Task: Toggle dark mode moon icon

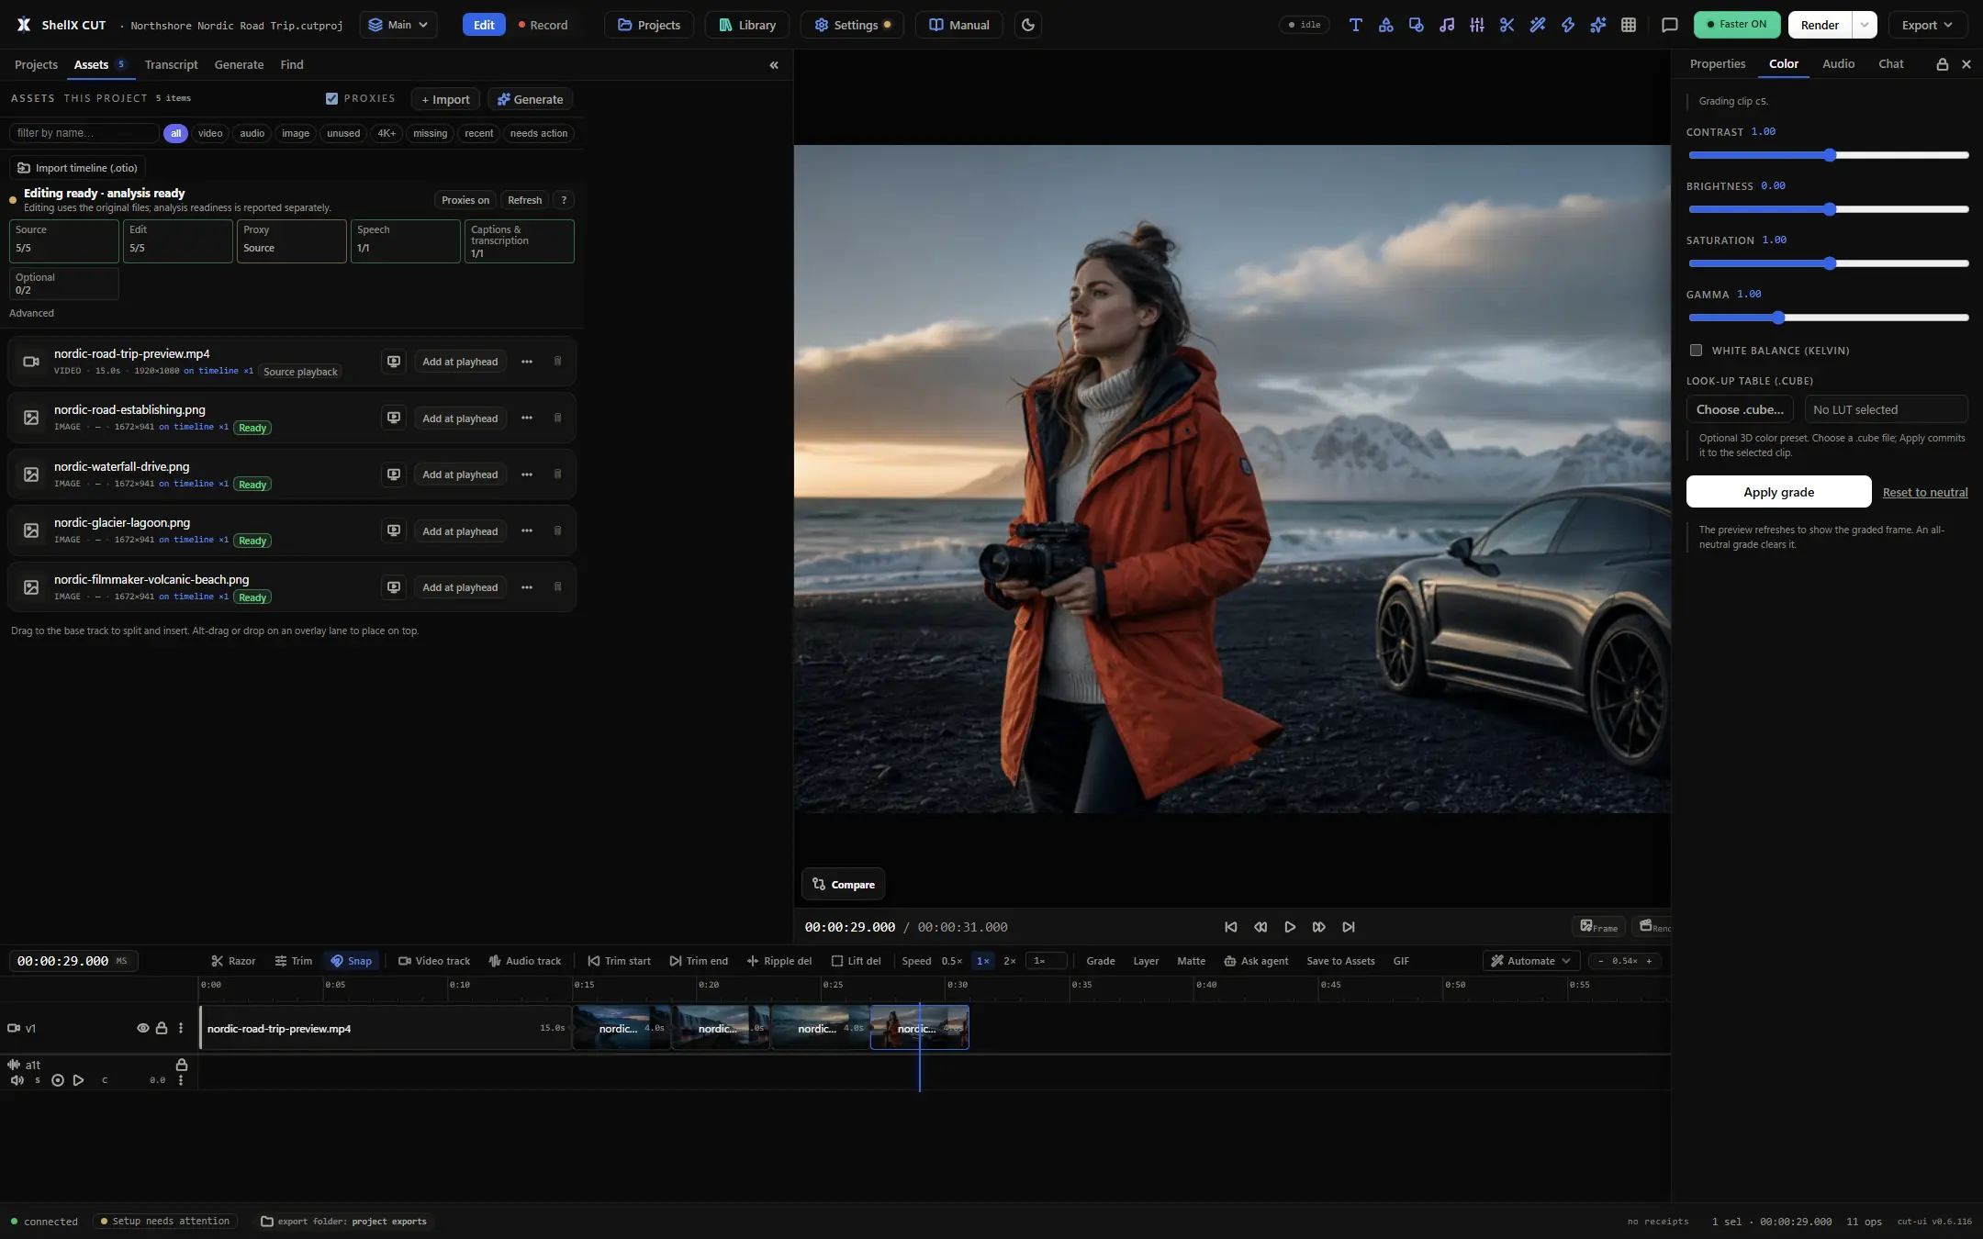Action: pyautogui.click(x=1028, y=25)
